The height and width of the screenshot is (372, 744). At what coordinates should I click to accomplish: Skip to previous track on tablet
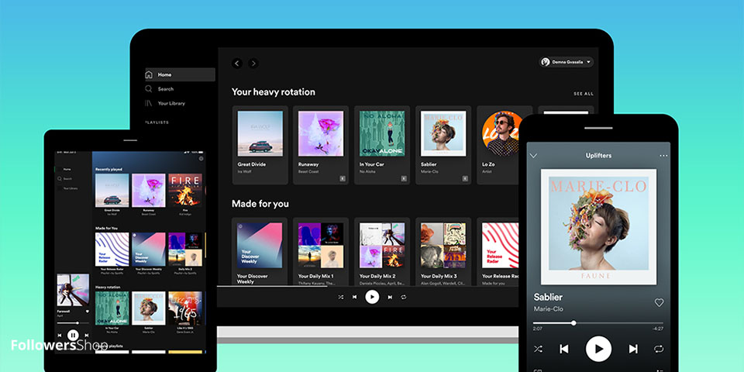(60, 336)
